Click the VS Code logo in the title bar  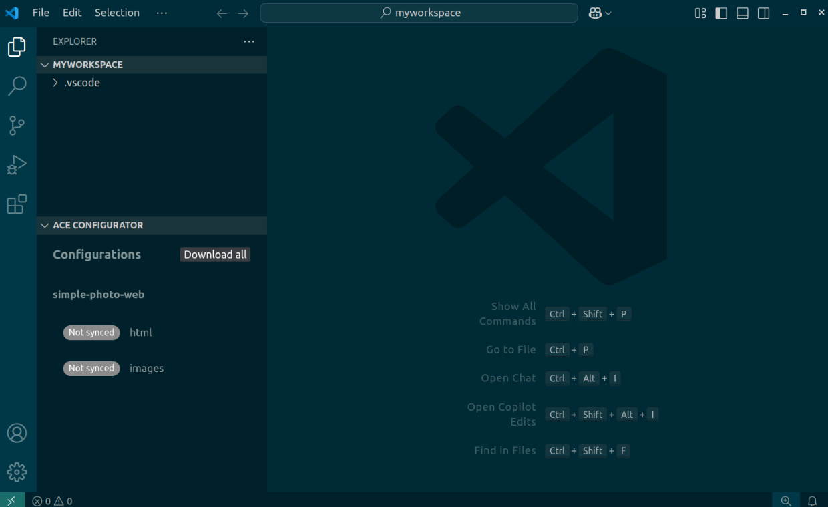coord(12,13)
